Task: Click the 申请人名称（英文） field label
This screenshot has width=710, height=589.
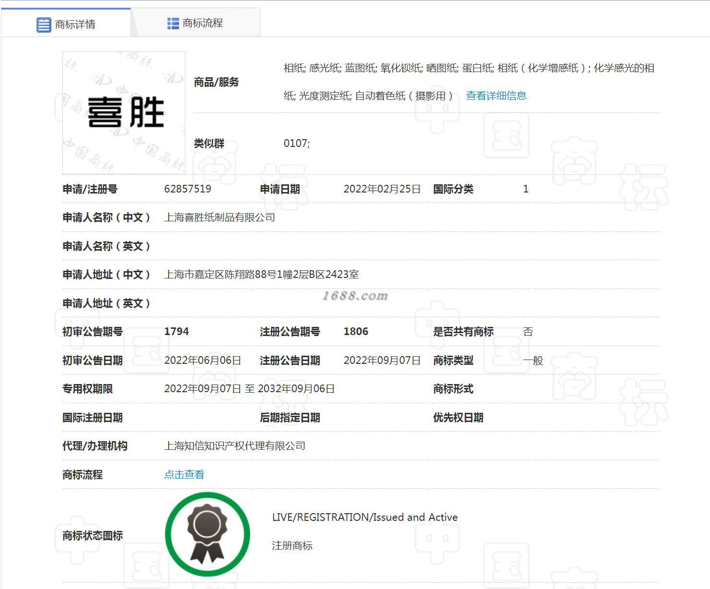Action: point(107,246)
